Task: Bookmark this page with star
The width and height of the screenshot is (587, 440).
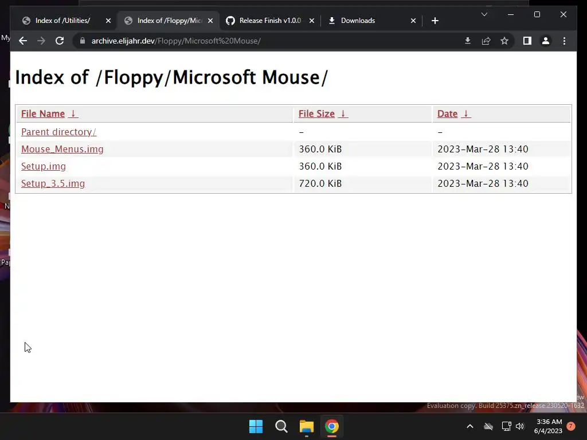Action: tap(504, 41)
